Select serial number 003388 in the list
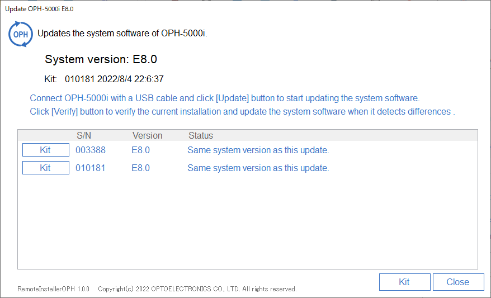 coord(91,150)
